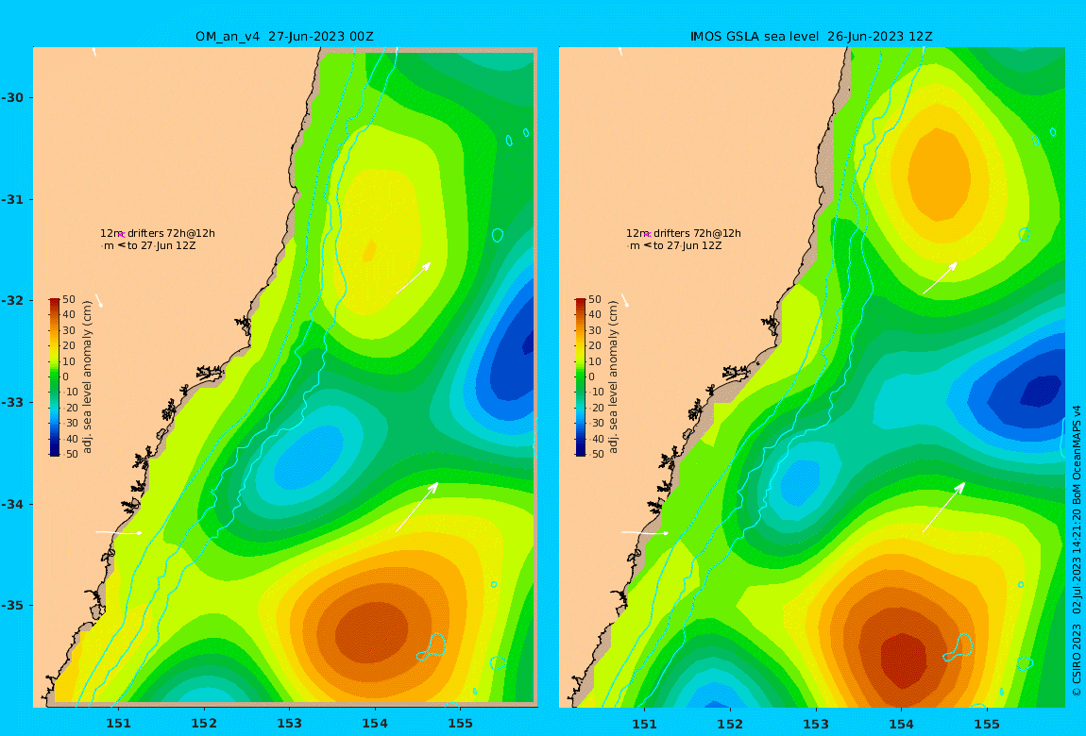Select latitude label -32 on the left axis
Viewport: 1086px width, 736px height.
(x=12, y=301)
